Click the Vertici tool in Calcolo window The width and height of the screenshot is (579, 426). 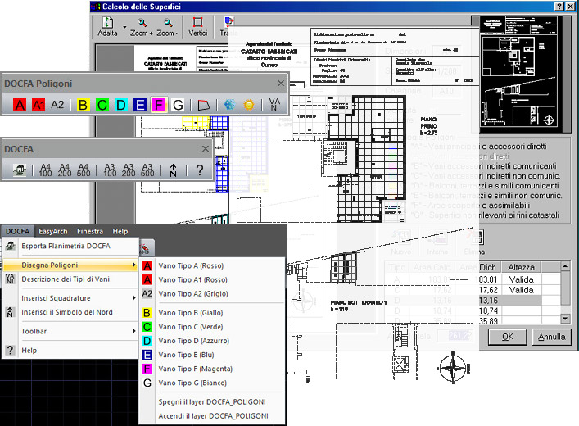(x=197, y=27)
